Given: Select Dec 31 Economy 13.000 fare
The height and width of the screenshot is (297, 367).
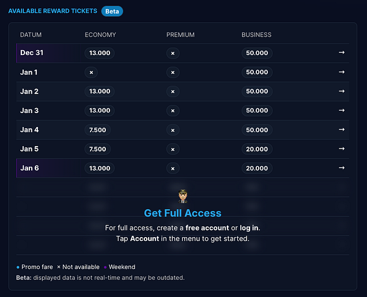Looking at the screenshot, I should [100, 53].
